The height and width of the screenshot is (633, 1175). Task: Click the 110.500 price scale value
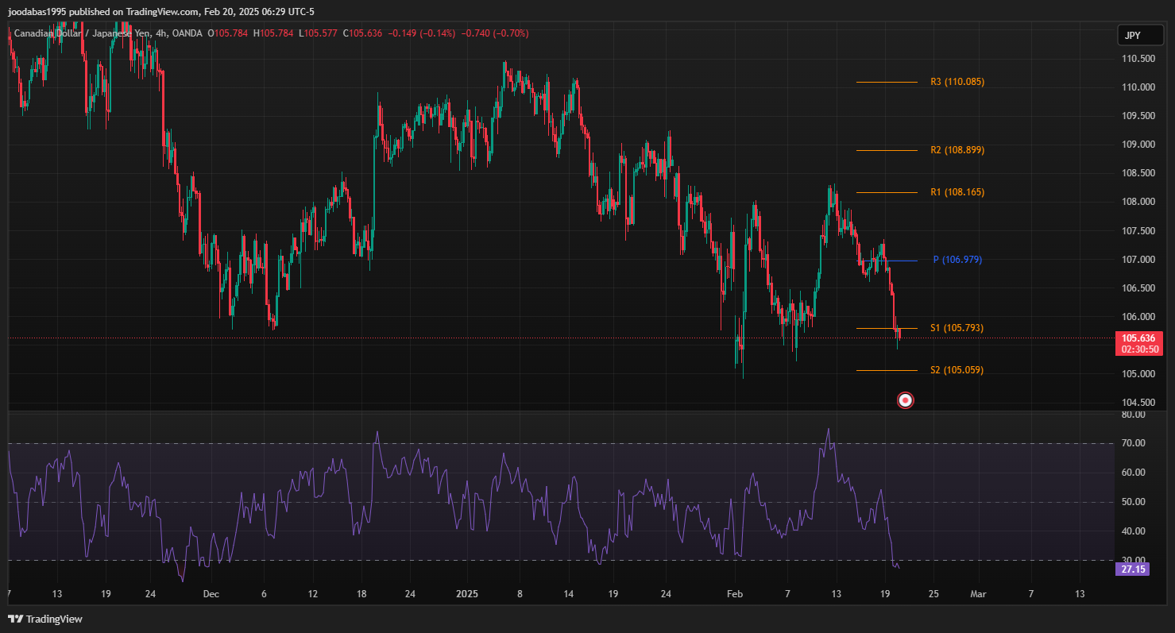[1138, 59]
